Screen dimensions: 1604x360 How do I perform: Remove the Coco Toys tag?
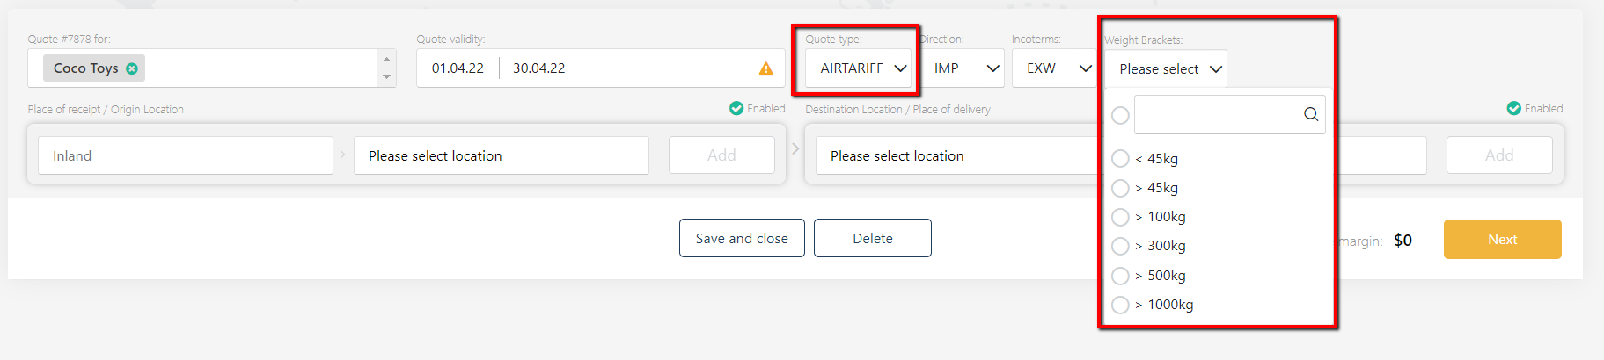(x=132, y=68)
